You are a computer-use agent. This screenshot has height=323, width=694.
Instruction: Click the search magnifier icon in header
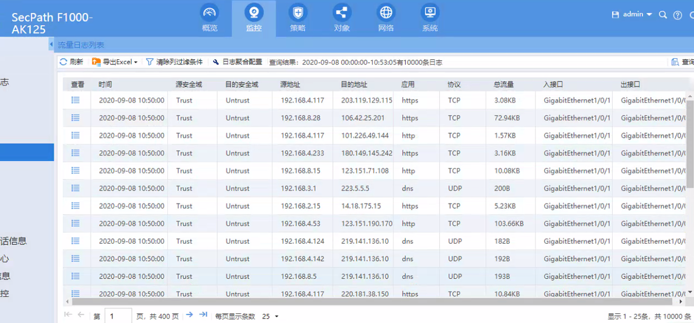coord(662,15)
